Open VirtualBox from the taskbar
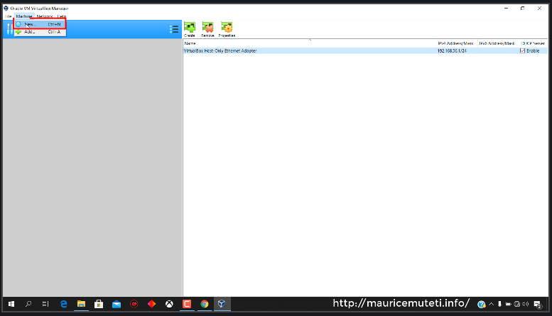 pos(222,304)
